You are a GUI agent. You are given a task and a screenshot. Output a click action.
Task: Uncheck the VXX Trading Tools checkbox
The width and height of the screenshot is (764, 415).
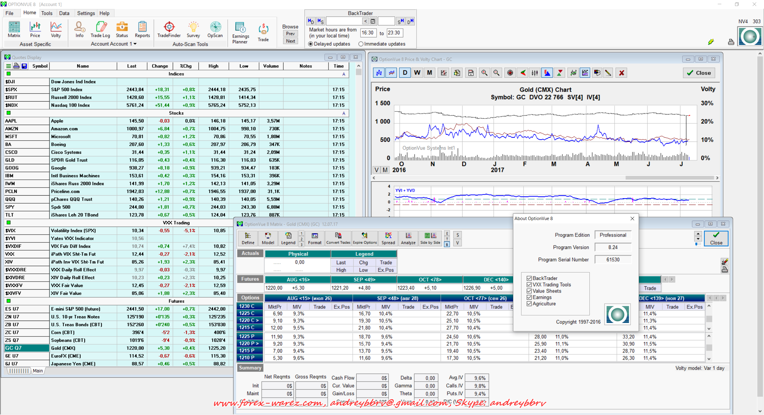529,285
